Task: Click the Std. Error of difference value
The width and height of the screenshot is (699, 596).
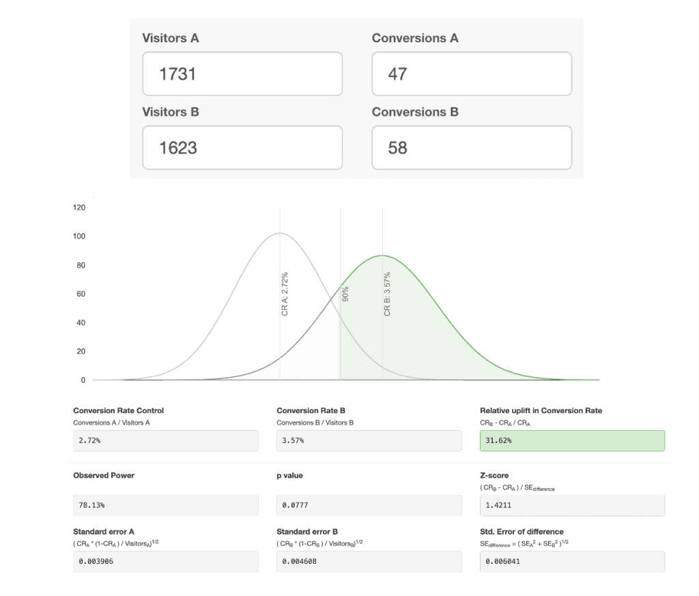Action: (x=572, y=561)
